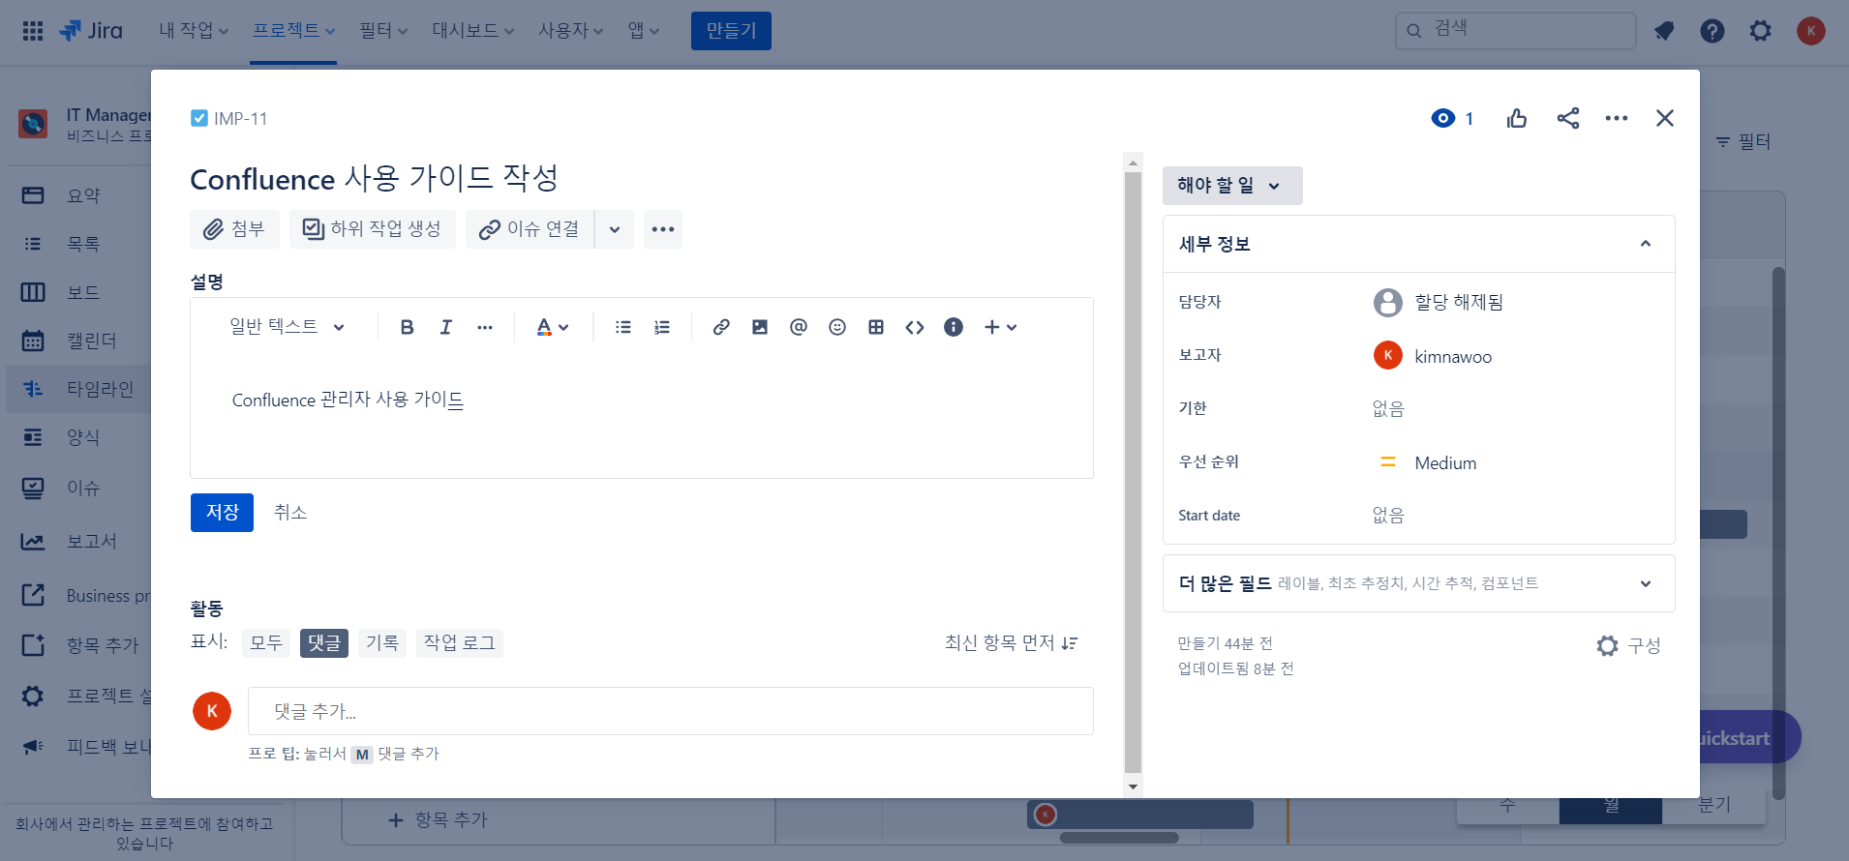The width and height of the screenshot is (1849, 861).
Task: Click the Jira logo
Action: pos(91,31)
